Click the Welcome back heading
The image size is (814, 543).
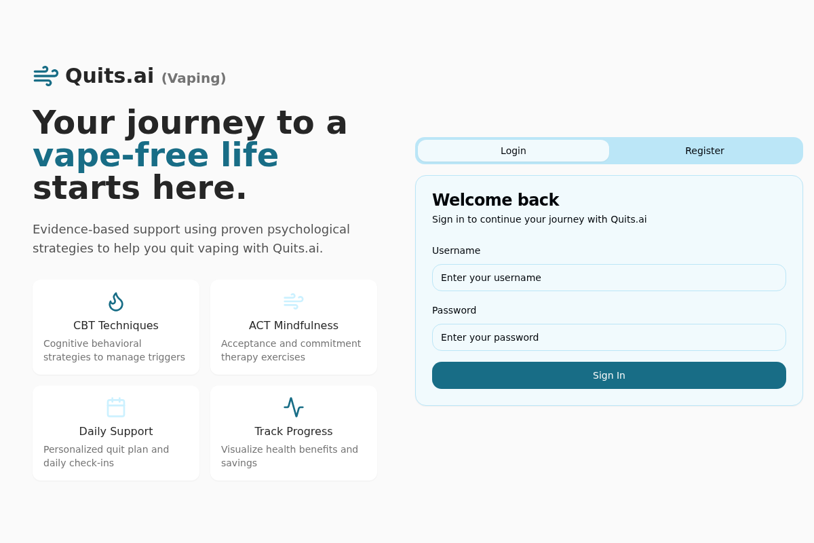[x=495, y=200]
